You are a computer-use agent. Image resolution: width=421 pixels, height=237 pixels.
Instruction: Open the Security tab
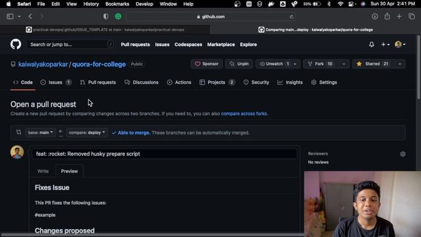[x=256, y=82]
